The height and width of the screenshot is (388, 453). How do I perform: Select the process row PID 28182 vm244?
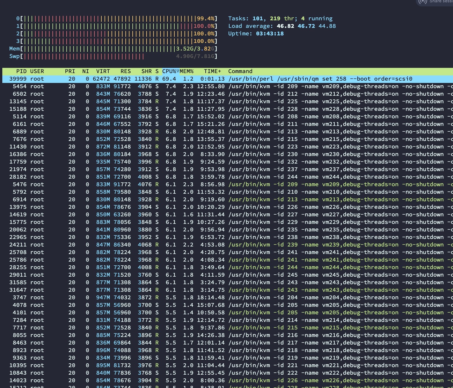[228, 177]
